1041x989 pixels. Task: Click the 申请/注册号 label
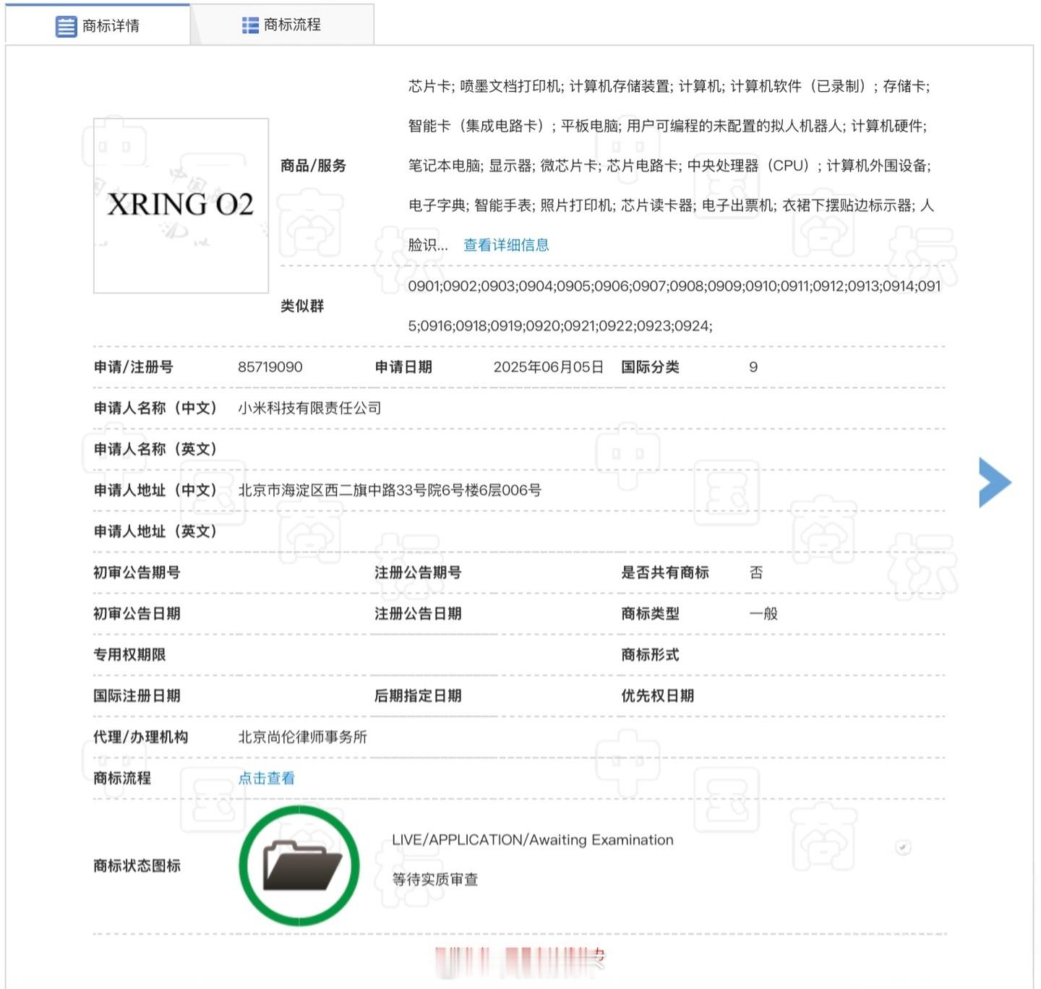[134, 367]
